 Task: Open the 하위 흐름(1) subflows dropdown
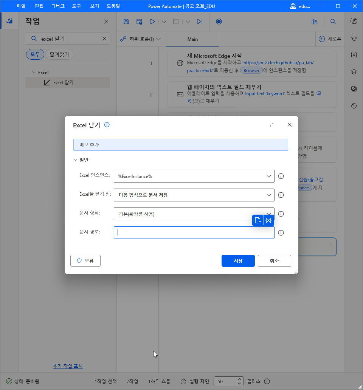[140, 39]
